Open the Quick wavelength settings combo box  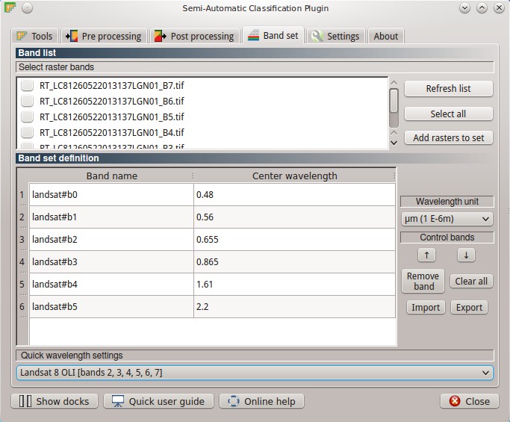pyautogui.click(x=255, y=373)
